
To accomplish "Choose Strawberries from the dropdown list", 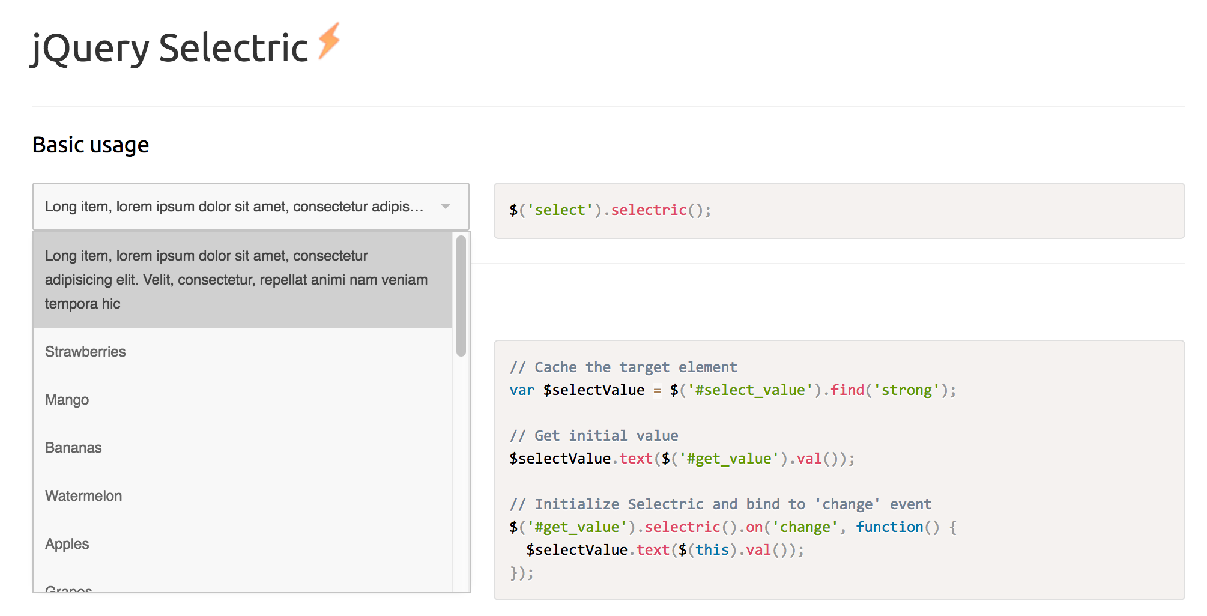I will coord(243,352).
